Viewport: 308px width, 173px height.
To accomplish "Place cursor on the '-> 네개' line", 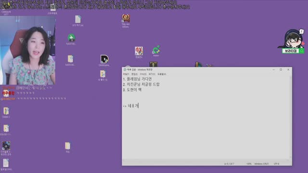I will pyautogui.click(x=131, y=106).
